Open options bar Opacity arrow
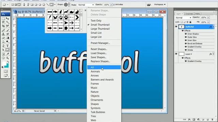This screenshot has width=218, height=122. (x=111, y=5)
